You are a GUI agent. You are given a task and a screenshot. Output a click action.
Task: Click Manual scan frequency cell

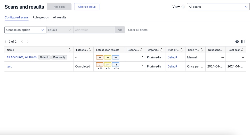coord(192,57)
